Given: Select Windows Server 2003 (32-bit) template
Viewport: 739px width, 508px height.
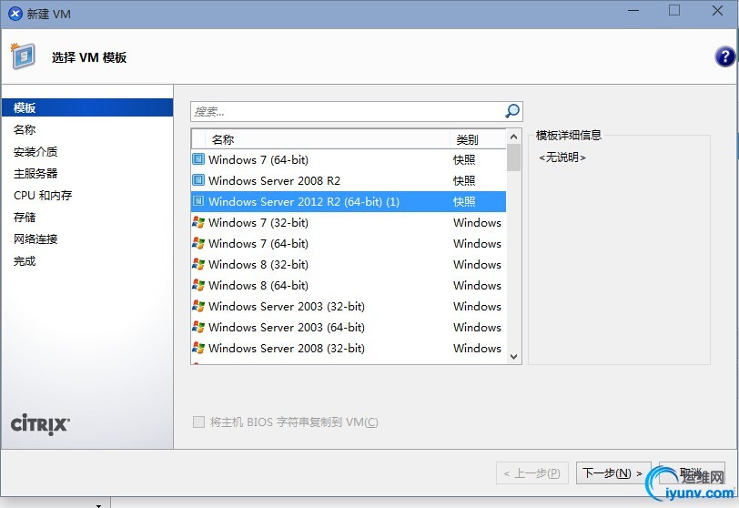Looking at the screenshot, I should coord(287,306).
